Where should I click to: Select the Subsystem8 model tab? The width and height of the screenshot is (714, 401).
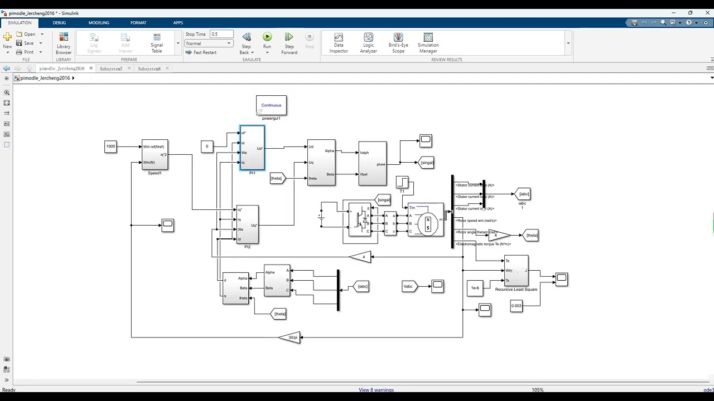[149, 69]
